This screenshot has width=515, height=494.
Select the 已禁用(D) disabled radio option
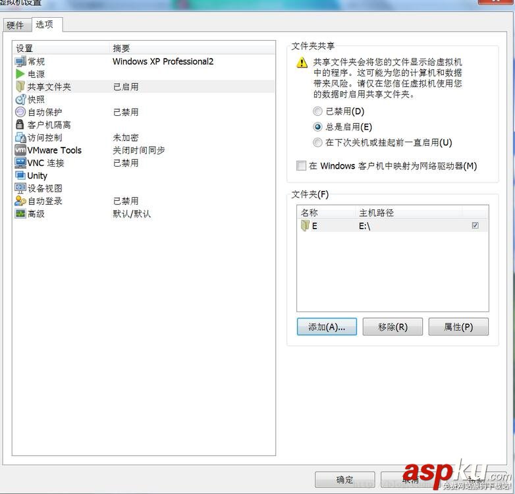pyautogui.click(x=317, y=111)
